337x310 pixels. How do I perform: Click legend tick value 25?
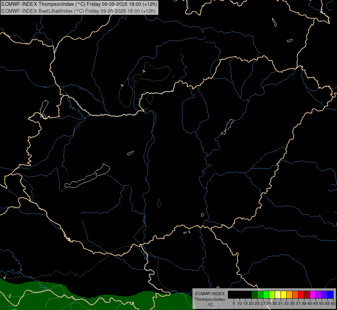click(x=257, y=303)
